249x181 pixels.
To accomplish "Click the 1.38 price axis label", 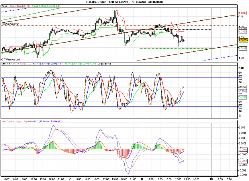I will coord(241,58).
